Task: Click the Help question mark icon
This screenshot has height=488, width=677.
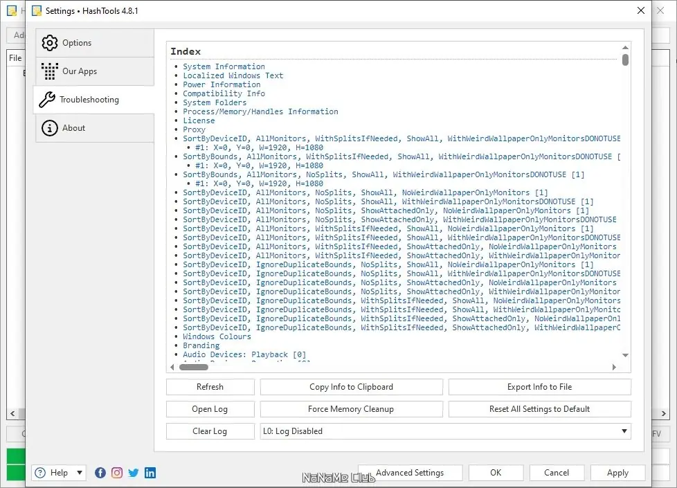Action: [40, 473]
